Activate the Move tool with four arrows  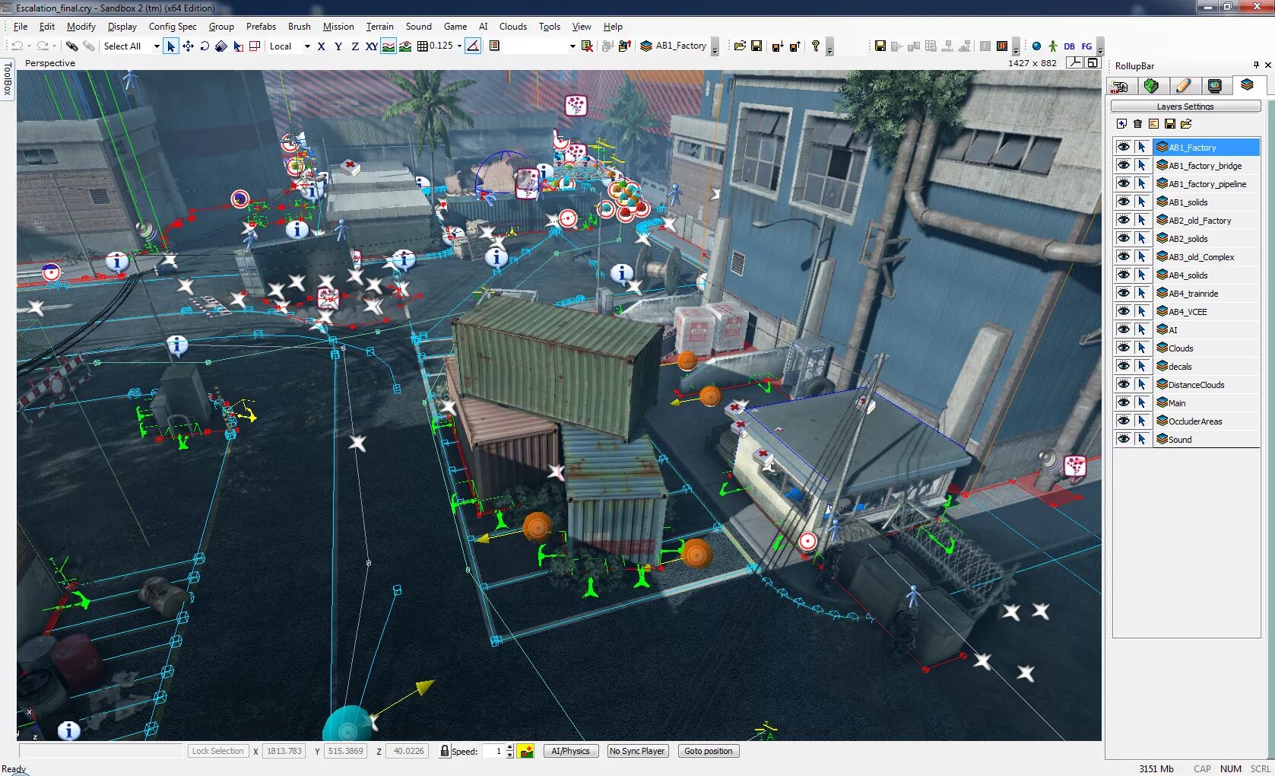pos(188,46)
